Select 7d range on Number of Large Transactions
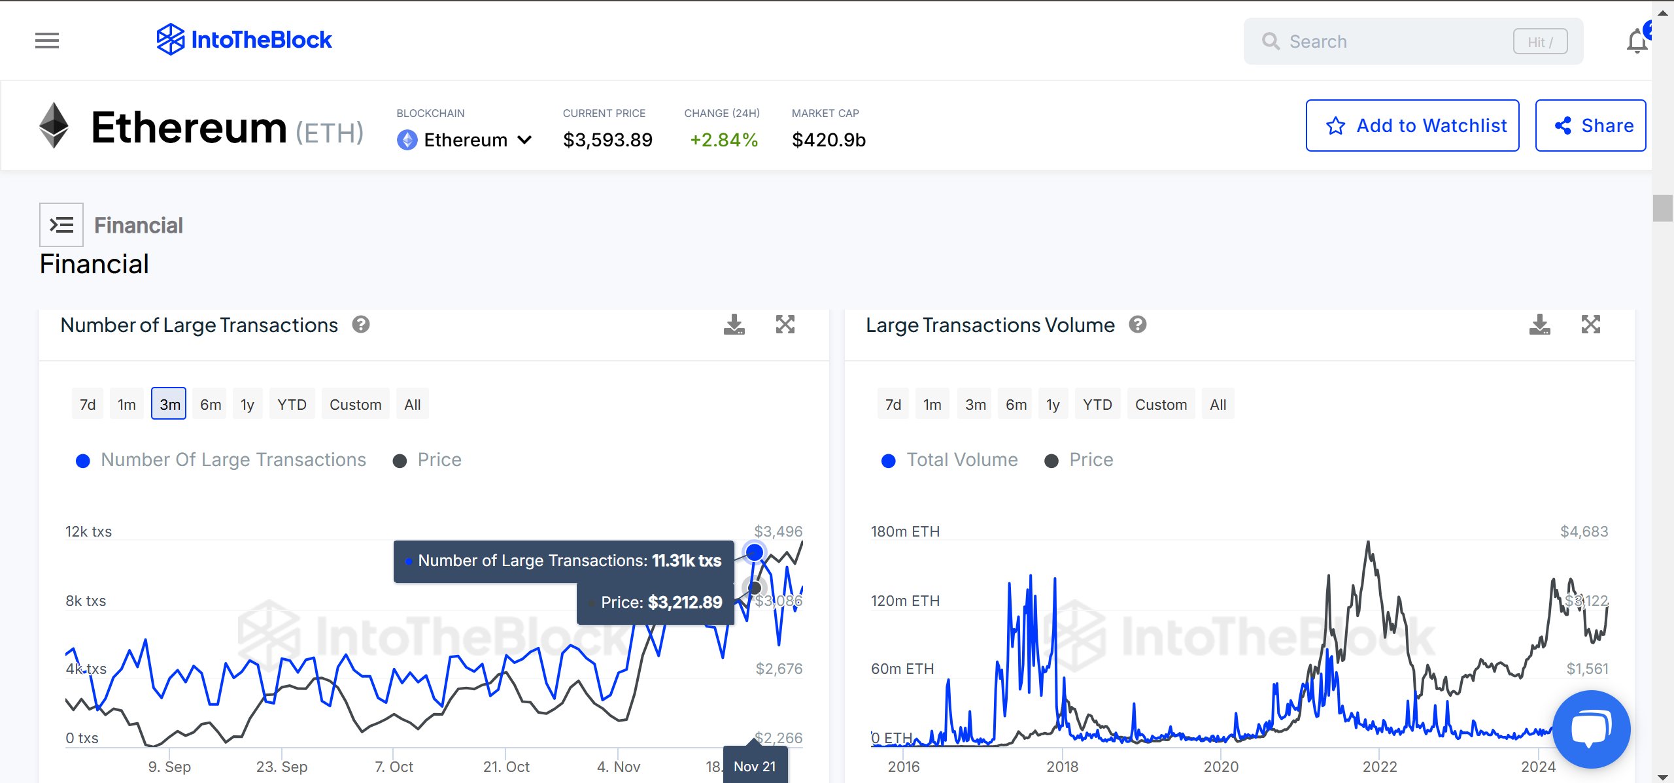The height and width of the screenshot is (783, 1674). [88, 404]
